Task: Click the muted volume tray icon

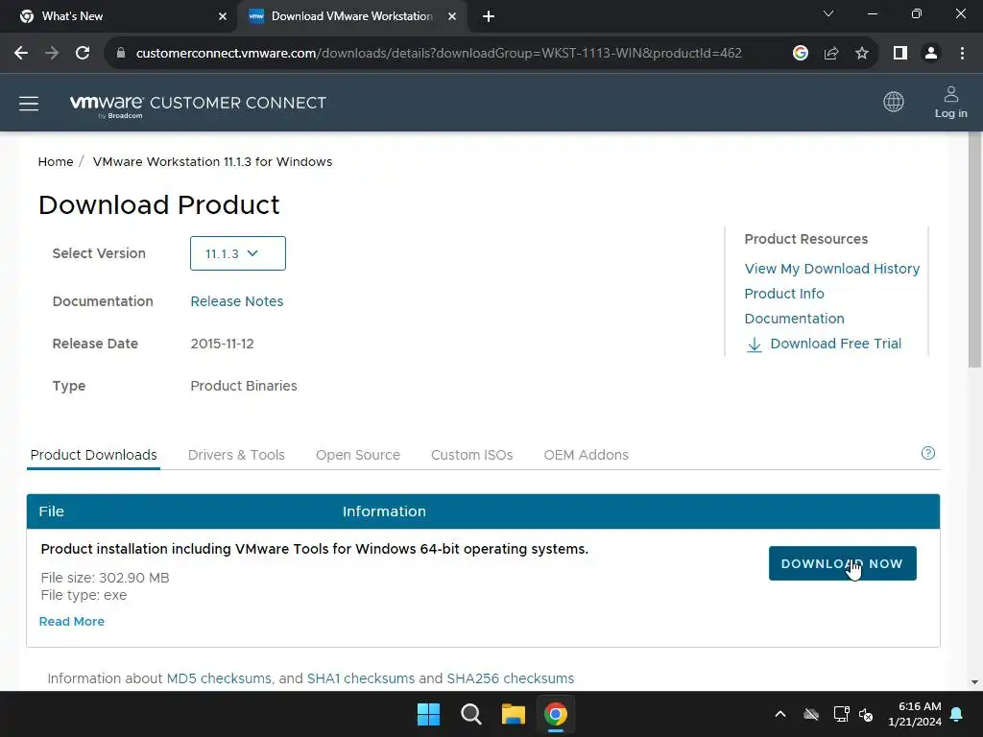Action: 867,714
